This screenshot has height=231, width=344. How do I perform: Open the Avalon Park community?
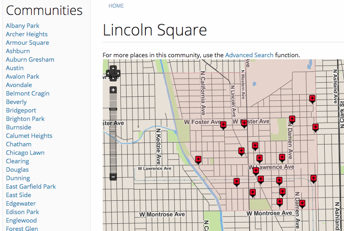pyautogui.click(x=23, y=77)
